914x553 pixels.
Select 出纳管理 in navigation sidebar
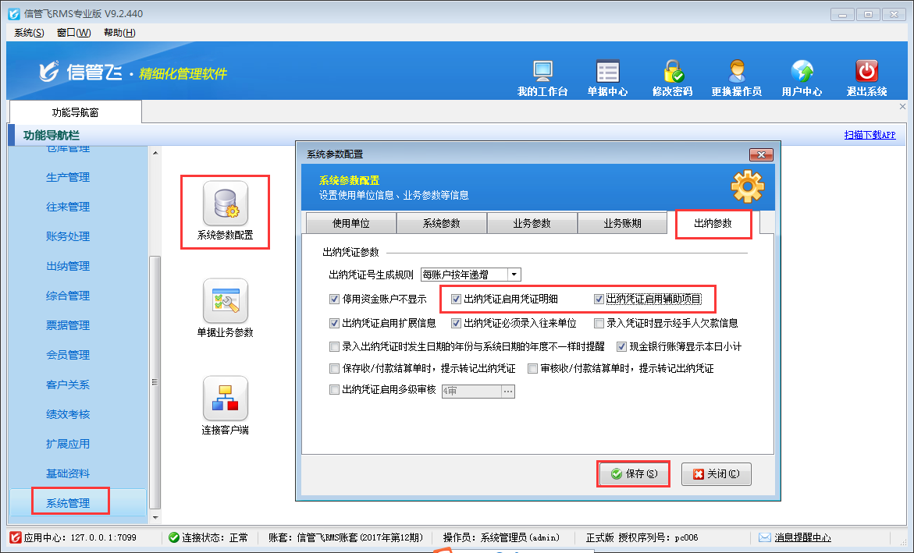(68, 266)
